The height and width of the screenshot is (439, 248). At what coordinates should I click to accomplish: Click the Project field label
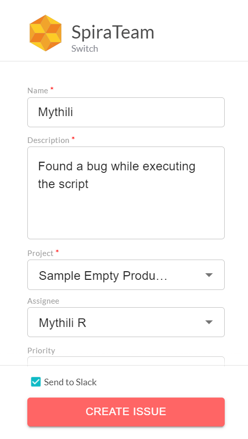point(40,253)
